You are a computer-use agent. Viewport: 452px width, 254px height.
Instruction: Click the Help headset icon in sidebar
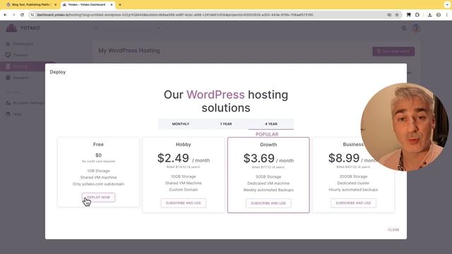pos(8,114)
